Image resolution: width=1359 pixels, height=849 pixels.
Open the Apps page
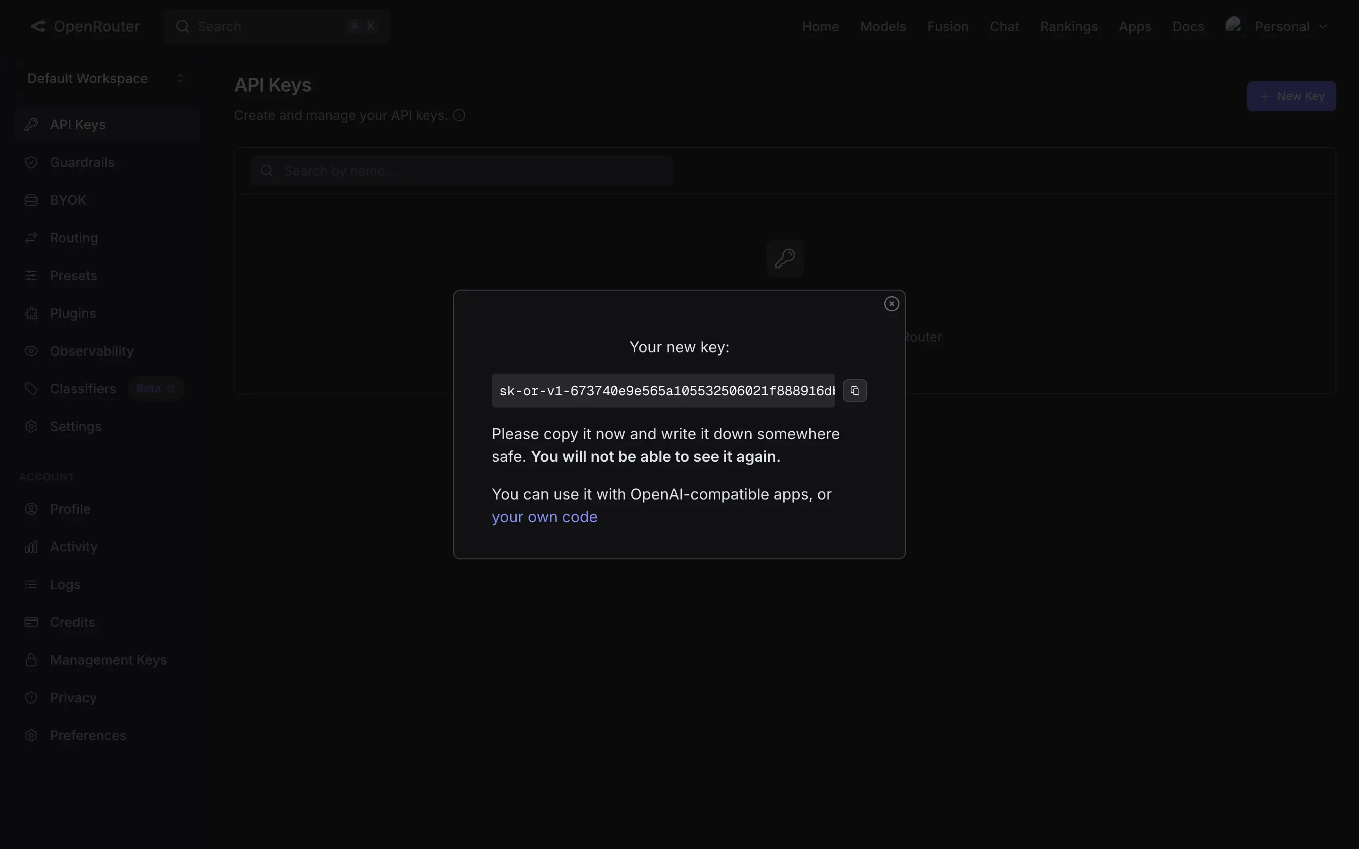tap(1134, 26)
